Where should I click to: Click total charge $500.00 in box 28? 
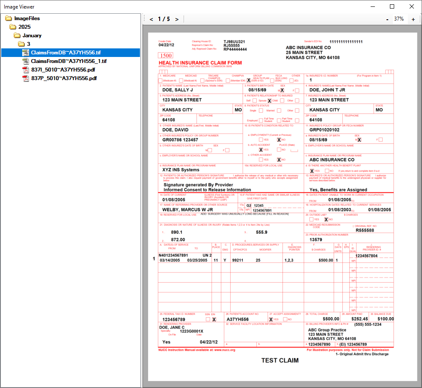tap(331, 319)
